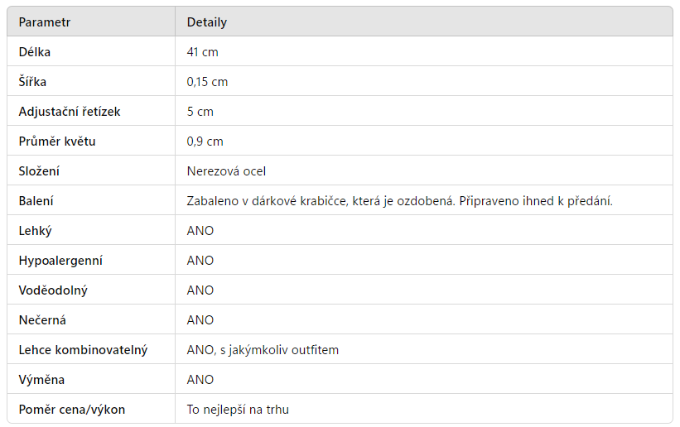Select the "Délka" row label
680x427 pixels.
click(35, 52)
